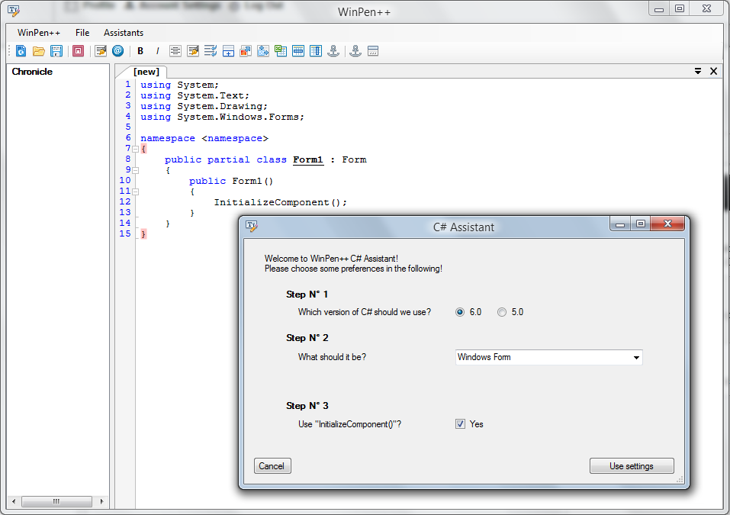Click the 'Step N° 2' heading
Viewport: 730px width, 515px height.
pyautogui.click(x=307, y=338)
